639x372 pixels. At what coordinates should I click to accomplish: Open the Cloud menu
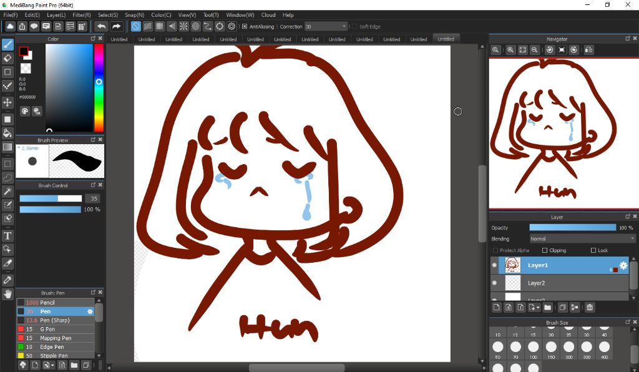268,15
